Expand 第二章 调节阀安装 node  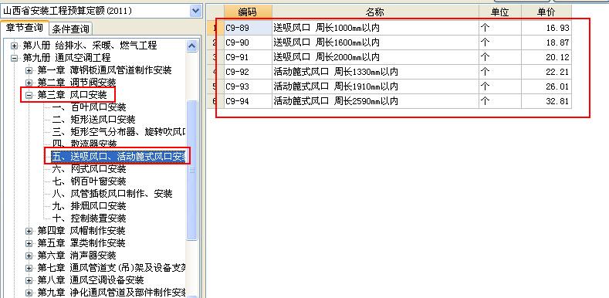coord(29,83)
